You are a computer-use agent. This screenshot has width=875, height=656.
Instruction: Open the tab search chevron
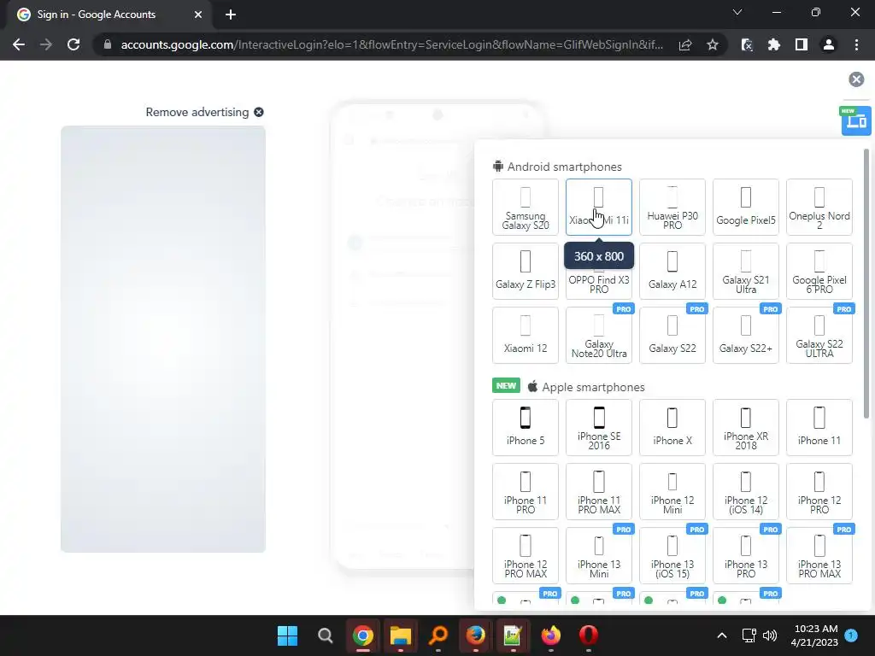tap(737, 12)
